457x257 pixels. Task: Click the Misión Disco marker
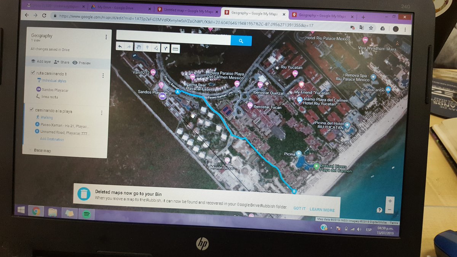pyautogui.click(x=227, y=161)
